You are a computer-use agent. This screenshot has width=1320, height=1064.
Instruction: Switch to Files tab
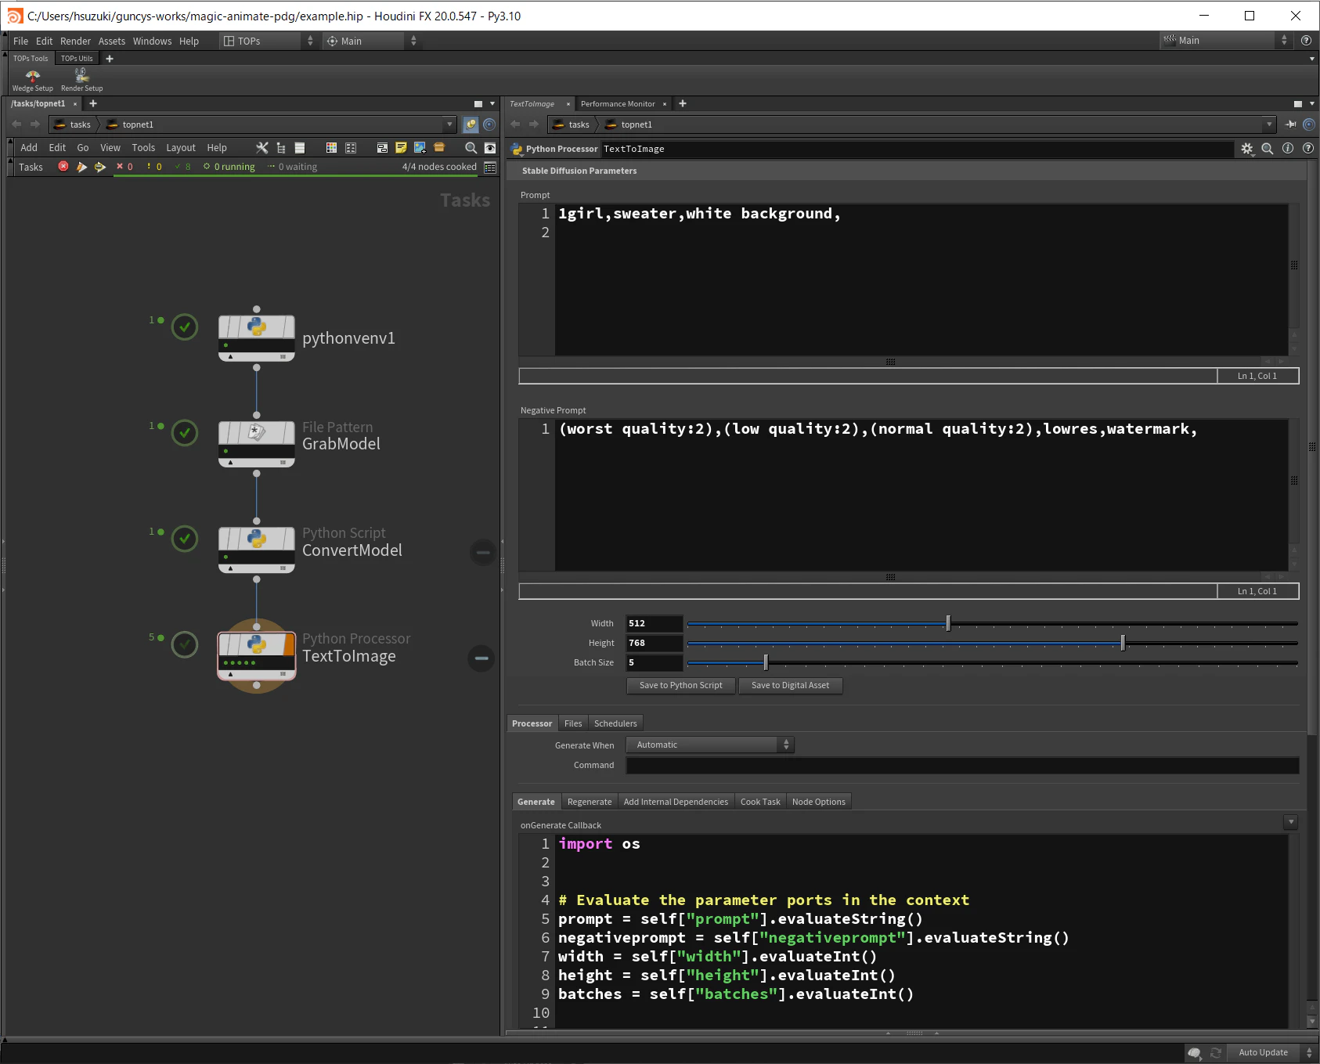coord(573,723)
